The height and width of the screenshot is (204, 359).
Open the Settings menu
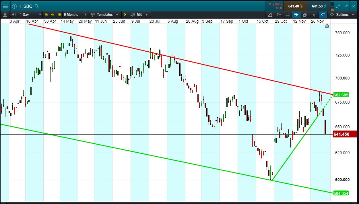coord(343,14)
